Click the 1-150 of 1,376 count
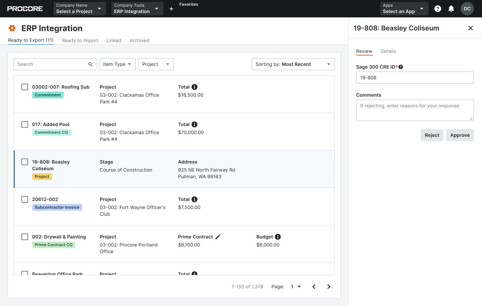Viewport: 482px width, 306px height. (247, 287)
